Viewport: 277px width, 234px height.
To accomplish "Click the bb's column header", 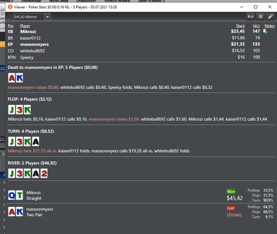I will click(256, 26).
